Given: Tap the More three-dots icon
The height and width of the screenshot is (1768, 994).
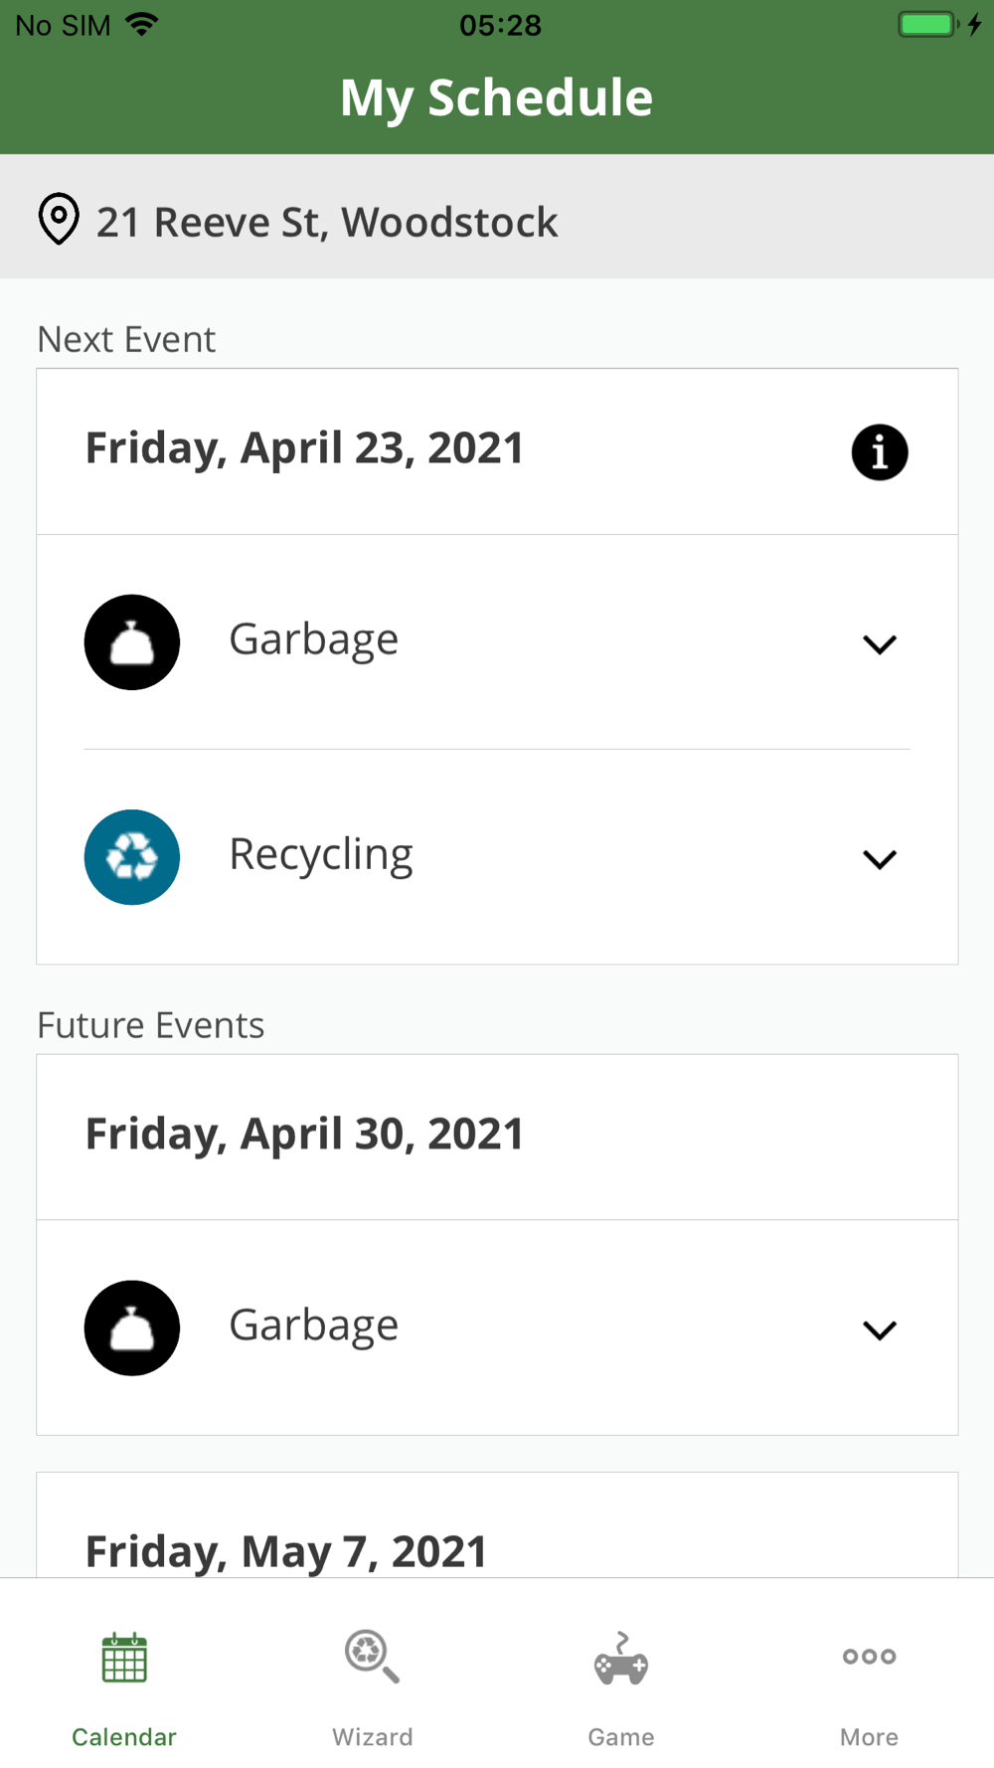Looking at the screenshot, I should (869, 1657).
